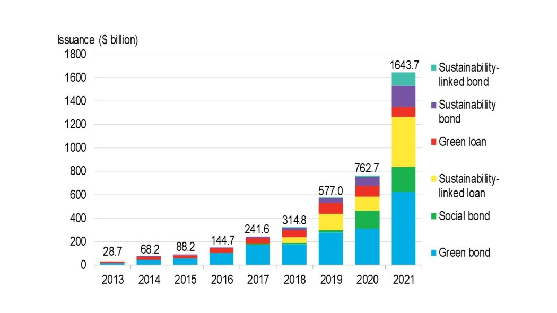The height and width of the screenshot is (313, 557).
Task: Click the 0 y-axis value
Action: pyautogui.click(x=83, y=265)
